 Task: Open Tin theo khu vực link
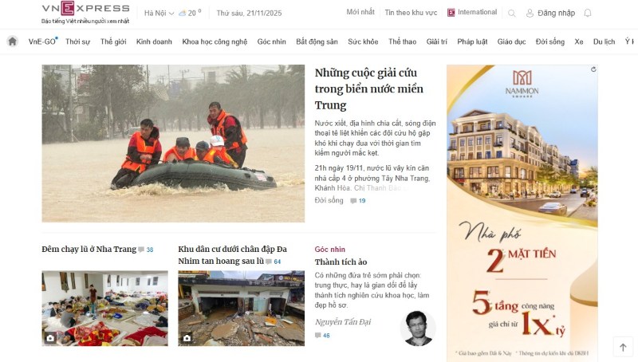coord(411,13)
